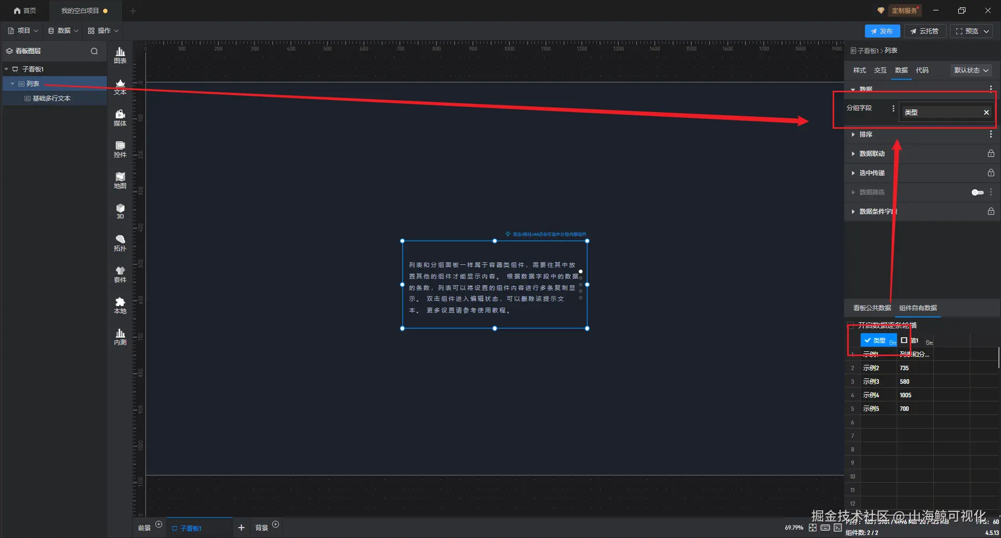Select the 我的空白项目 project tab
The width and height of the screenshot is (1001, 538).
pos(84,10)
